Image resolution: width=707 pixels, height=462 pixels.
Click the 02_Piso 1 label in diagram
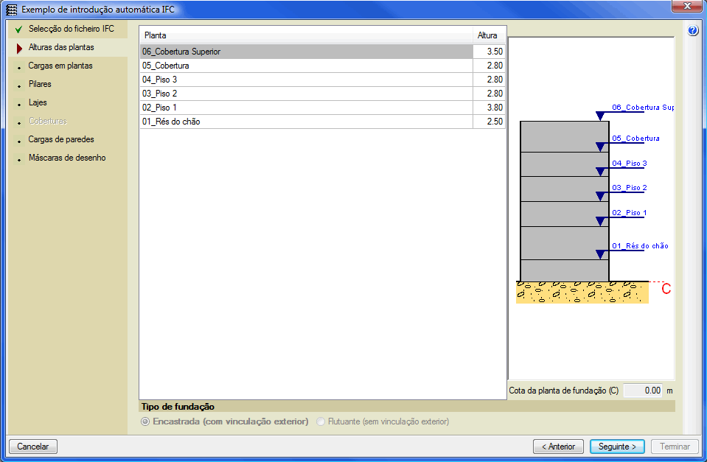point(630,213)
